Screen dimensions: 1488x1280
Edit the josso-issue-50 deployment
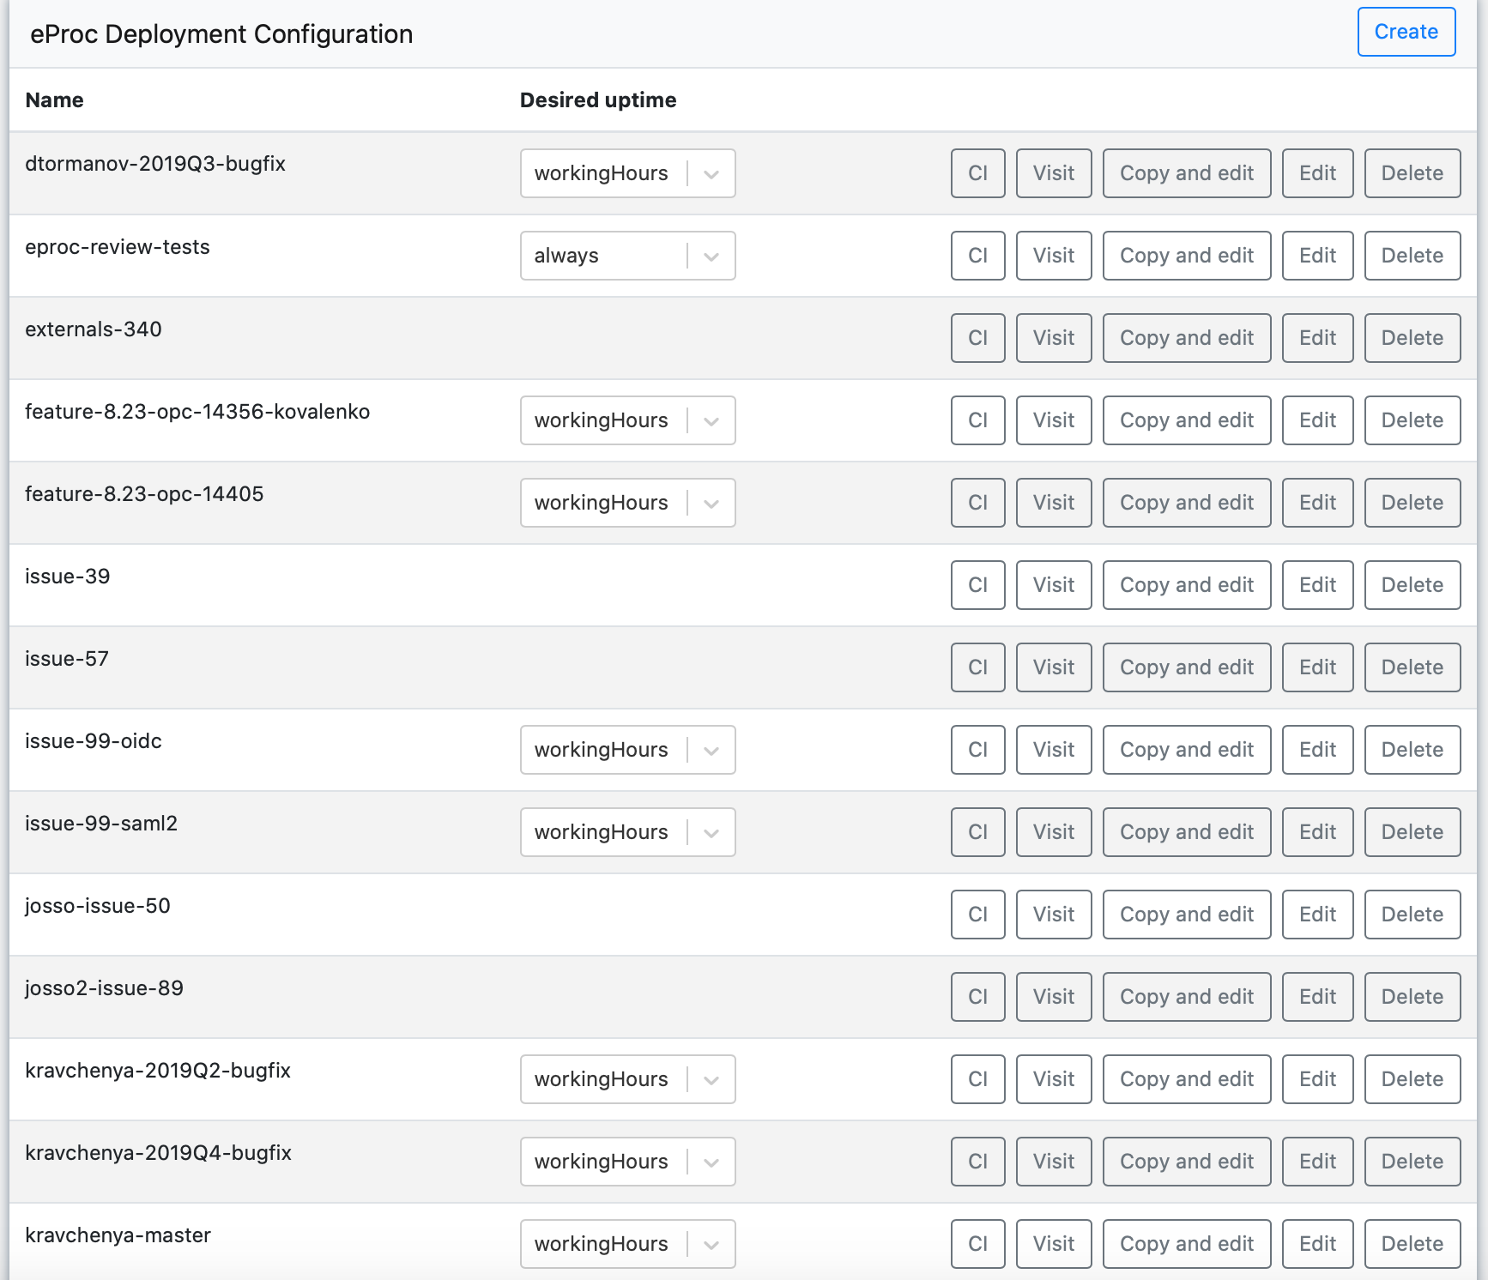click(1316, 915)
